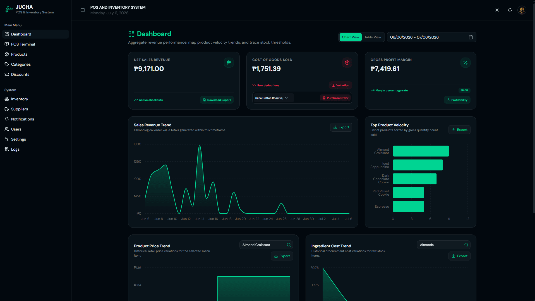Open the user profile avatar

coord(522,10)
